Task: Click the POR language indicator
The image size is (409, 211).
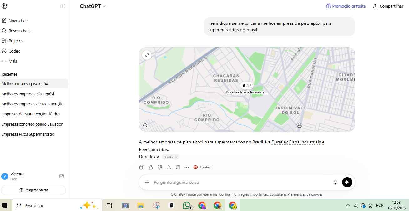Action: (380, 205)
